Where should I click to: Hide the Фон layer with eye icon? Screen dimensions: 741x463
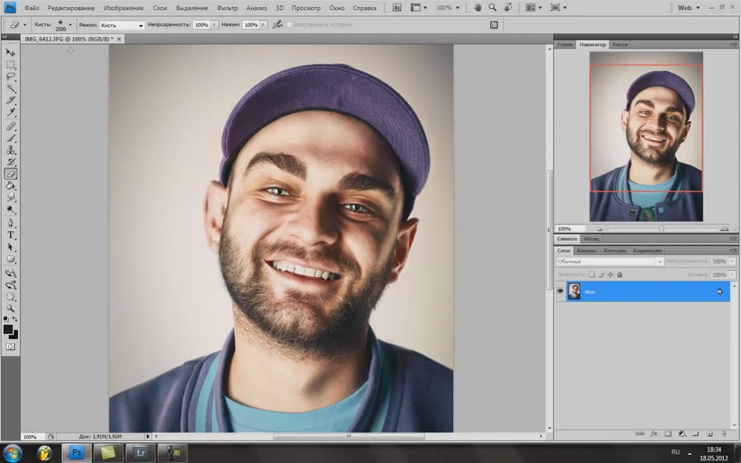coord(561,291)
